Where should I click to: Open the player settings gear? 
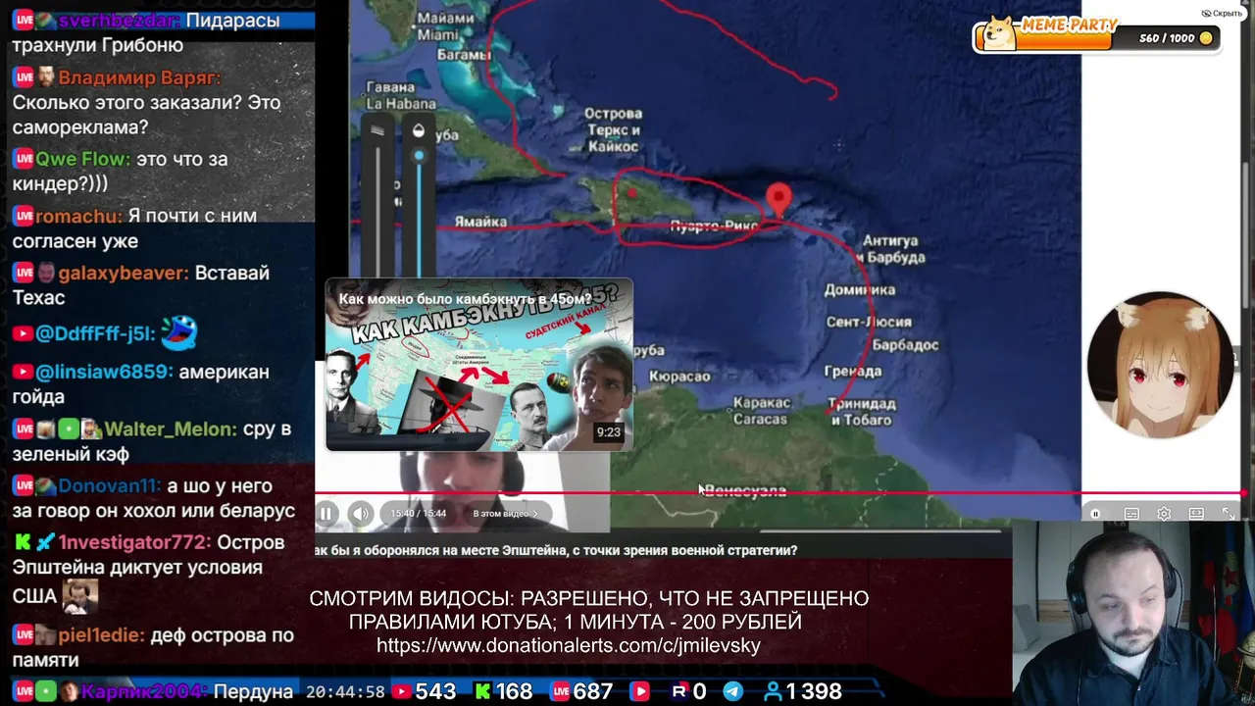click(1164, 514)
